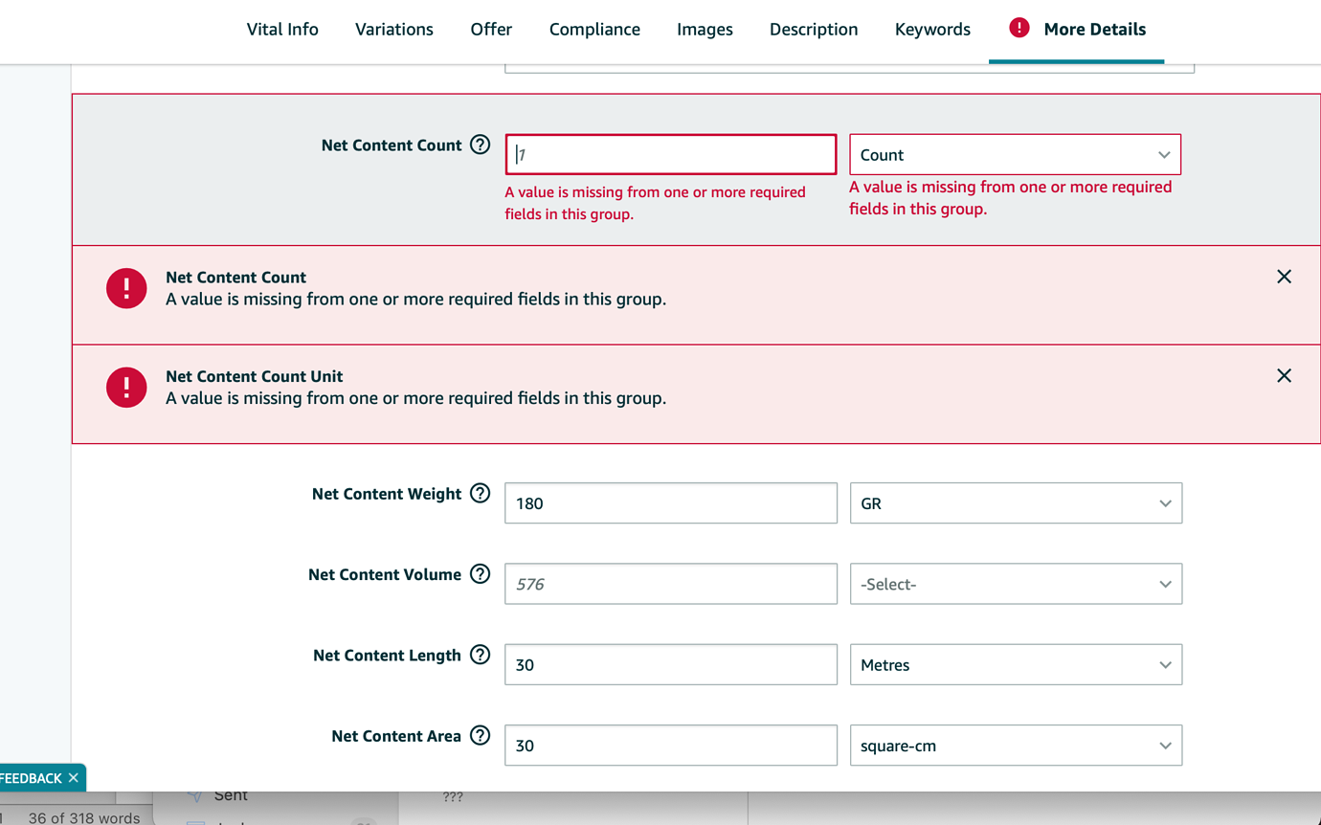Open the square-cm area unit dropdown
The image size is (1321, 825).
click(1016, 746)
